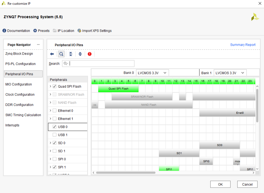Expand the SPI 0 tree row
Viewport: 264px width, 193px height.
pyautogui.click(x=50, y=159)
